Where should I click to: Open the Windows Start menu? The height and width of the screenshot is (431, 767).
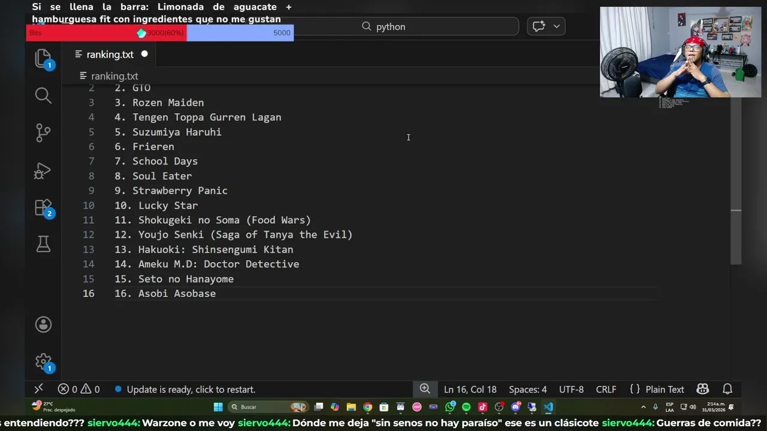coord(218,407)
